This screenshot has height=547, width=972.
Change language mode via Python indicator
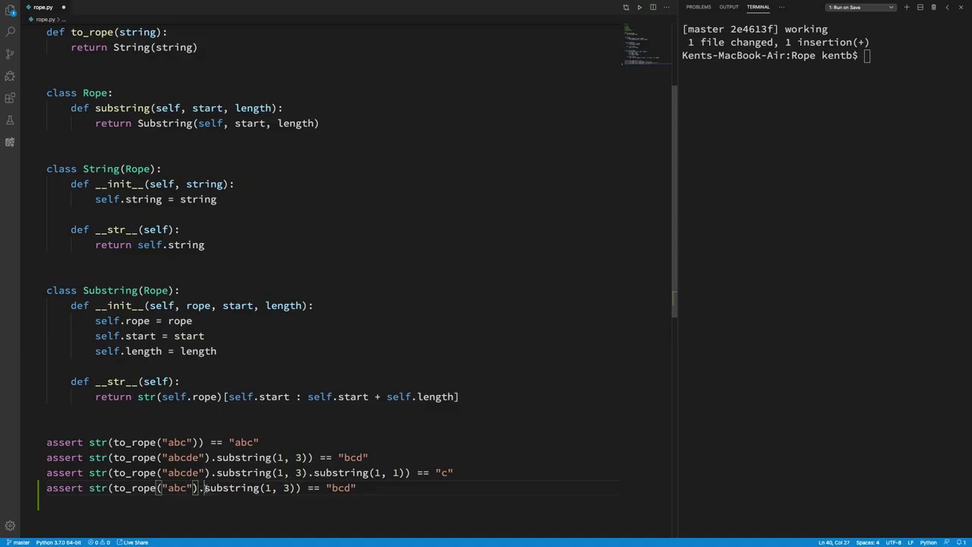[928, 542]
